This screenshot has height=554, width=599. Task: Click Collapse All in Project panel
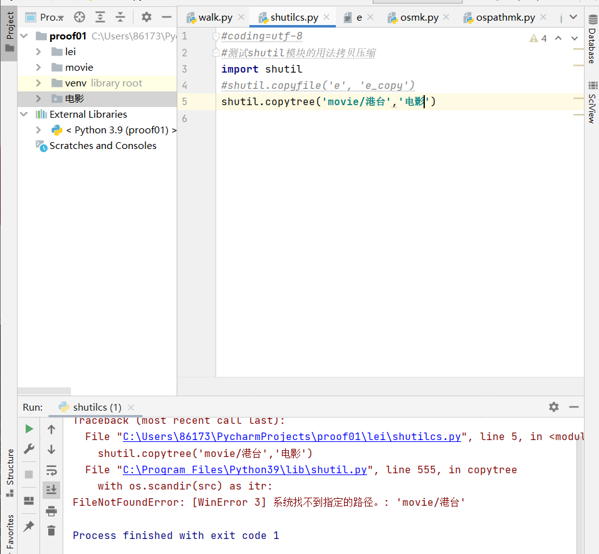[x=120, y=17]
